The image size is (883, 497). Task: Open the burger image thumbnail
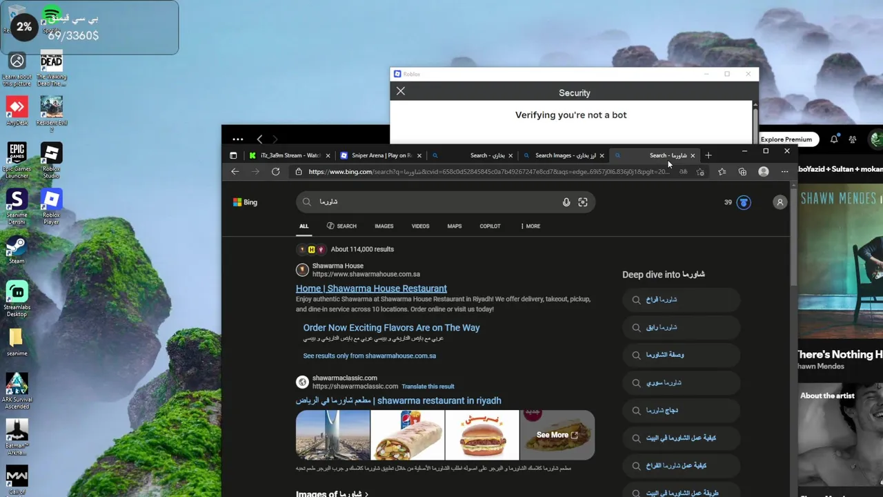coord(482,435)
